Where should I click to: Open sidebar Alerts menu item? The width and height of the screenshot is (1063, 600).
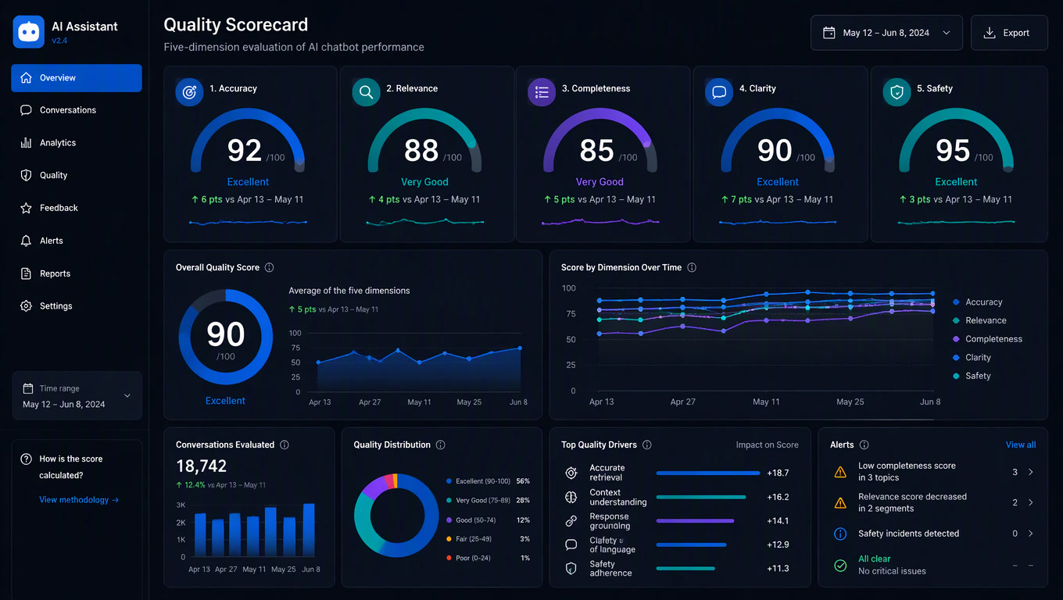(x=77, y=241)
